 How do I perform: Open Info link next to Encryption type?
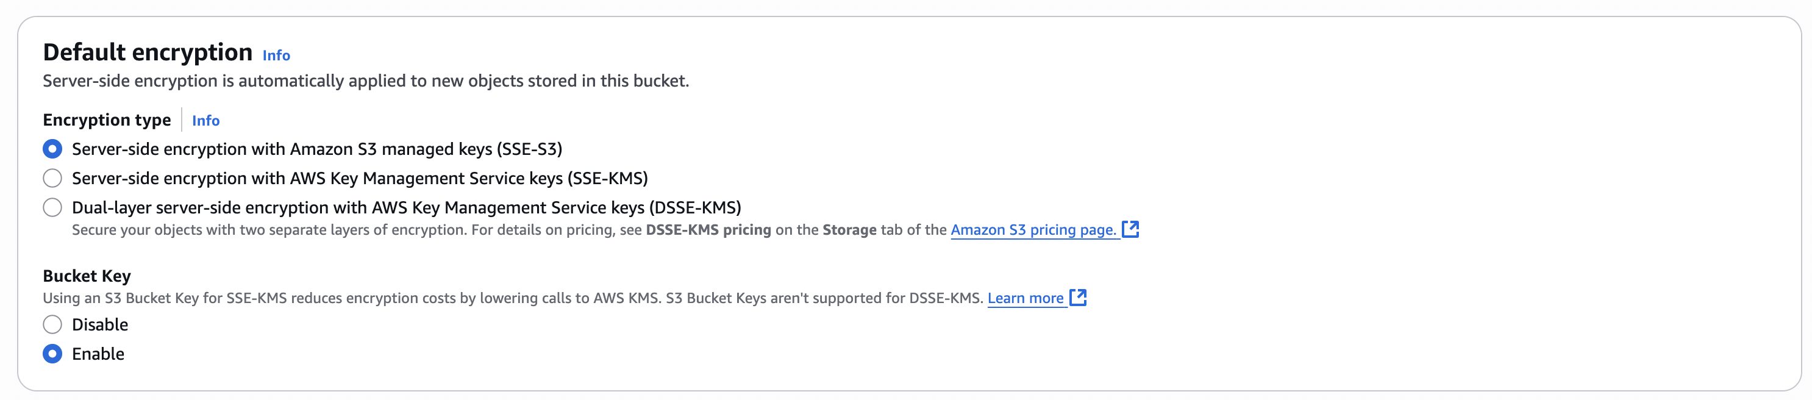tap(205, 121)
